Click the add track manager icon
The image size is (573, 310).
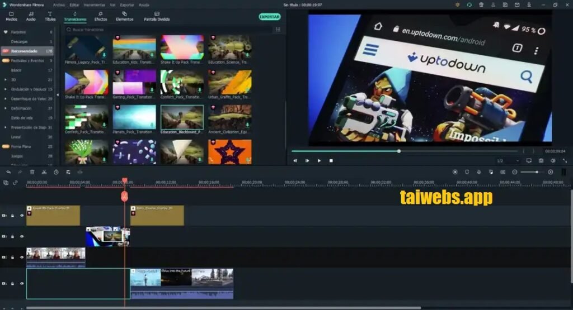click(6, 183)
